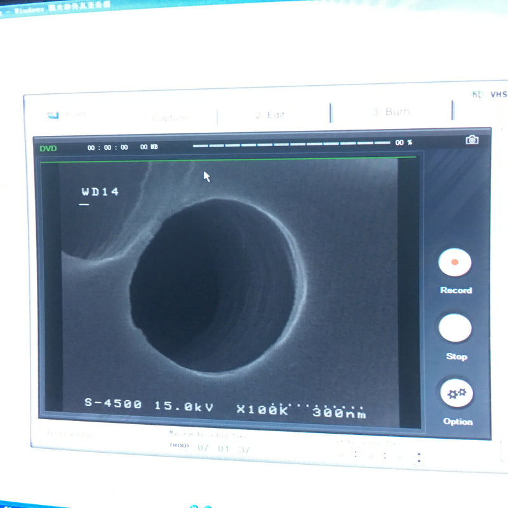
Task: Click the 00 % progress readout
Action: [x=403, y=142]
